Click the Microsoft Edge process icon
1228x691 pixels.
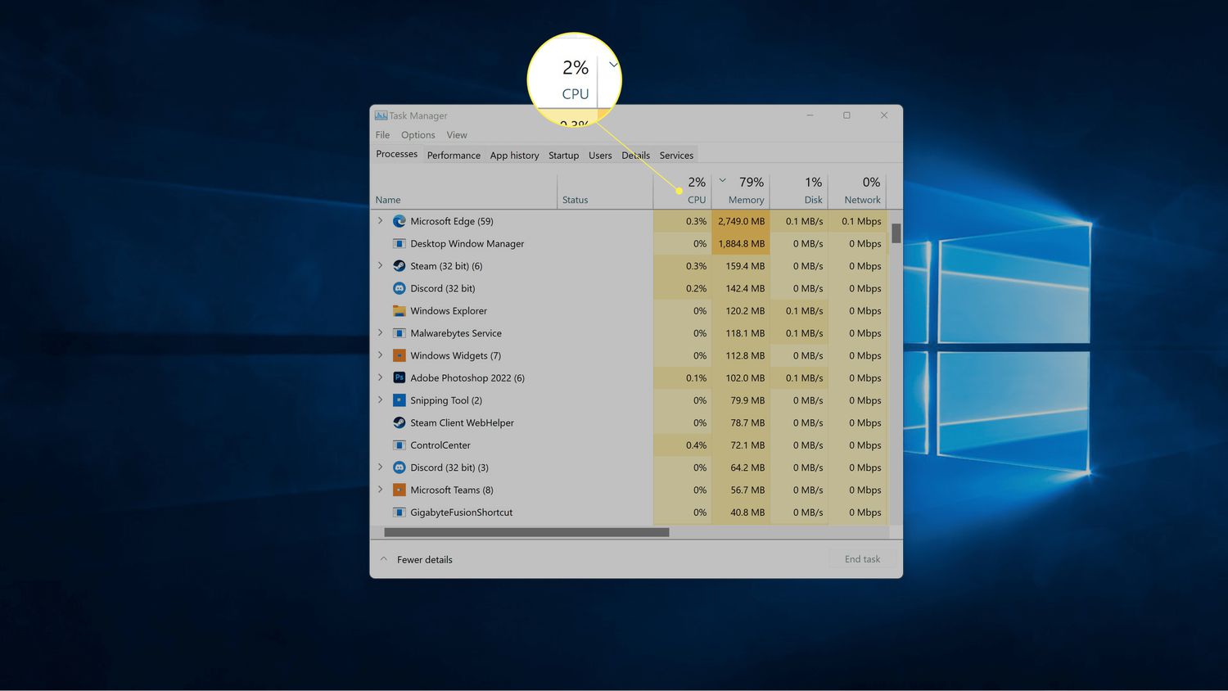tap(400, 221)
